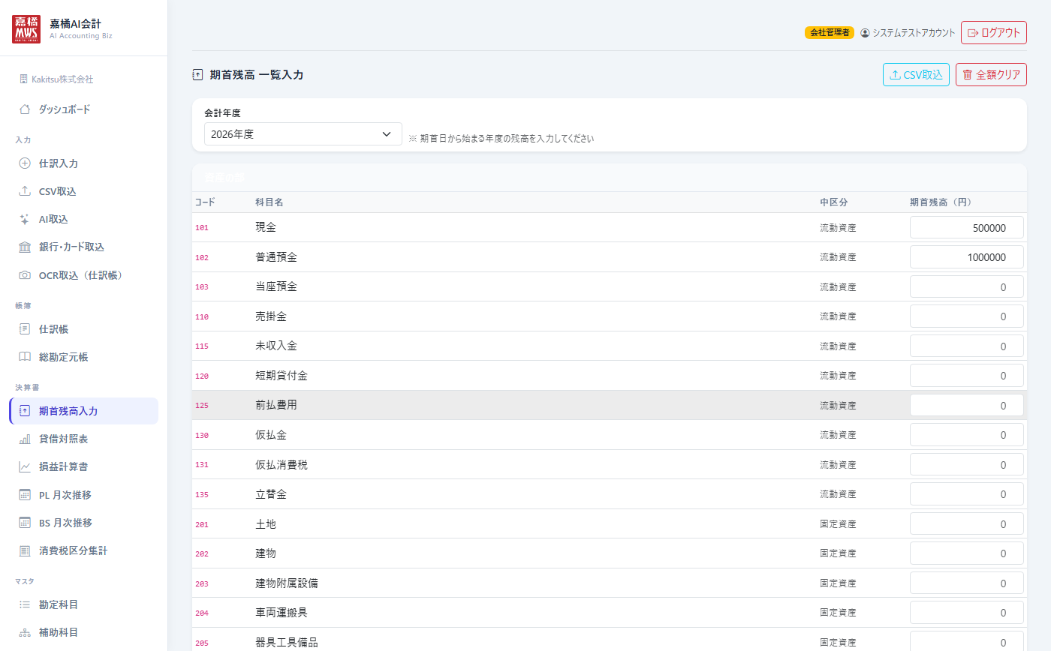1051x651 pixels.
Task: Click the hierarchy icon for 補助科目
Action: point(25,632)
